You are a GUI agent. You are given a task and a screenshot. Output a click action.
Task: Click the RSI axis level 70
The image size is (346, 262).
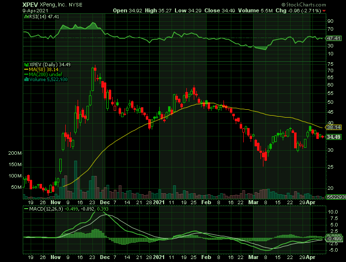click(x=330, y=29)
